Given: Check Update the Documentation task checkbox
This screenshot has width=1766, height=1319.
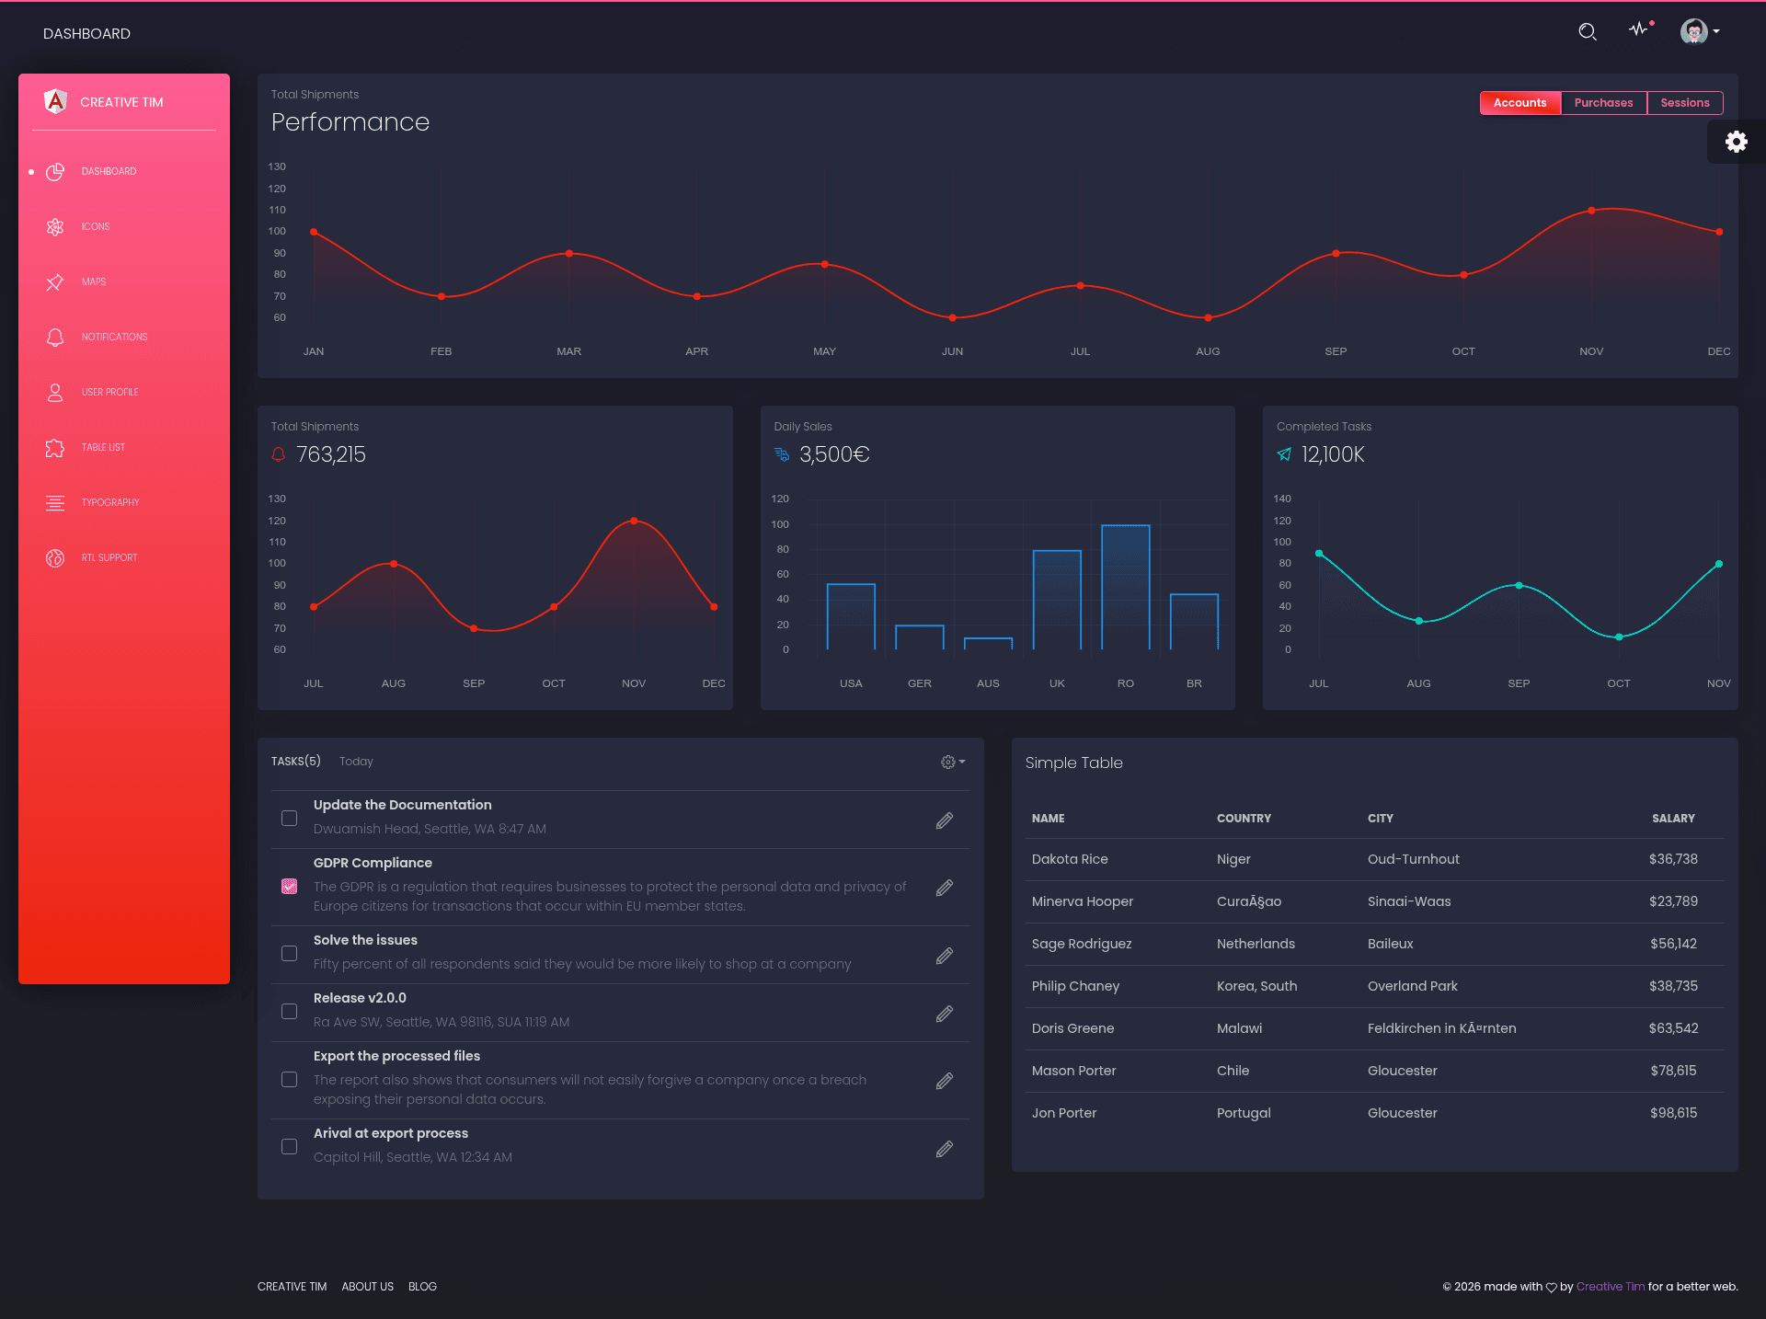Looking at the screenshot, I should (289, 818).
